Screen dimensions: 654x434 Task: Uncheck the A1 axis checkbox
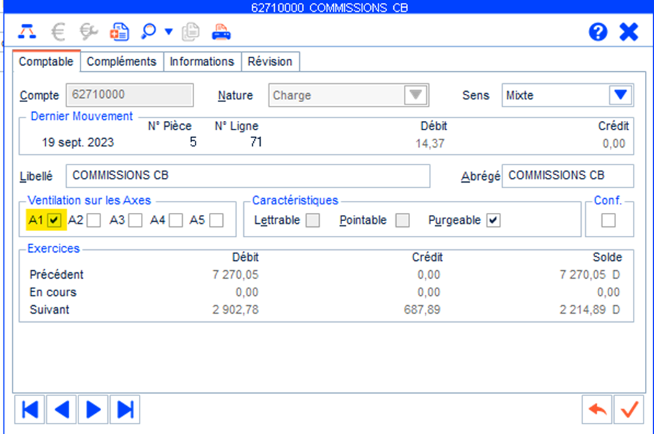pyautogui.click(x=55, y=220)
